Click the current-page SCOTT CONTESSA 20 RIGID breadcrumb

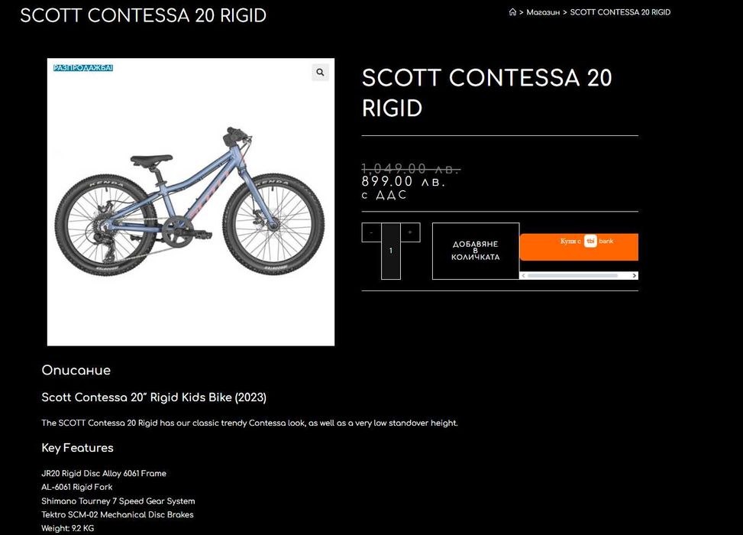pyautogui.click(x=620, y=12)
